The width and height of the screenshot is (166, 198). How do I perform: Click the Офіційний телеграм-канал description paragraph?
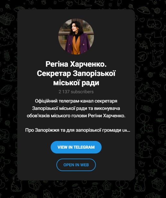(x=76, y=108)
